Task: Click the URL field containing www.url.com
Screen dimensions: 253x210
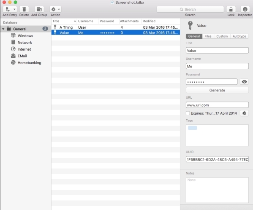Action: [x=217, y=105]
